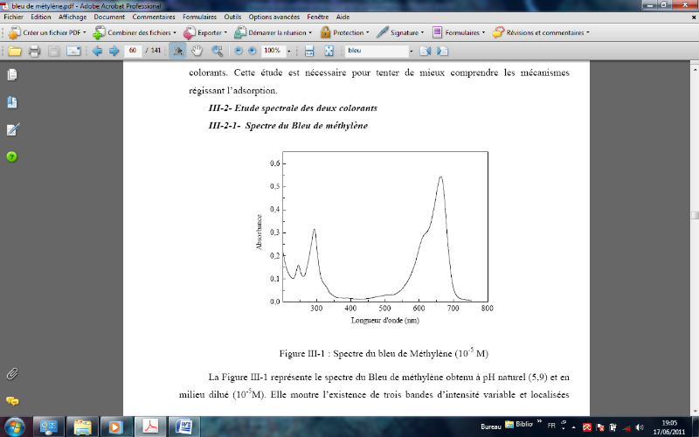Open the Signatures panel in sidebar
The width and height of the screenshot is (699, 437).
(x=13, y=129)
